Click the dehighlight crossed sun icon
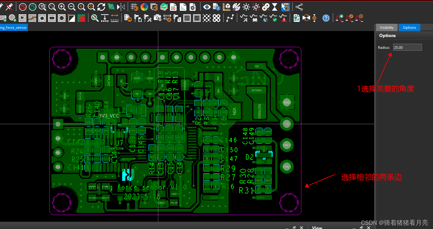Screen dimensions: 433x229 (x=256, y=6)
